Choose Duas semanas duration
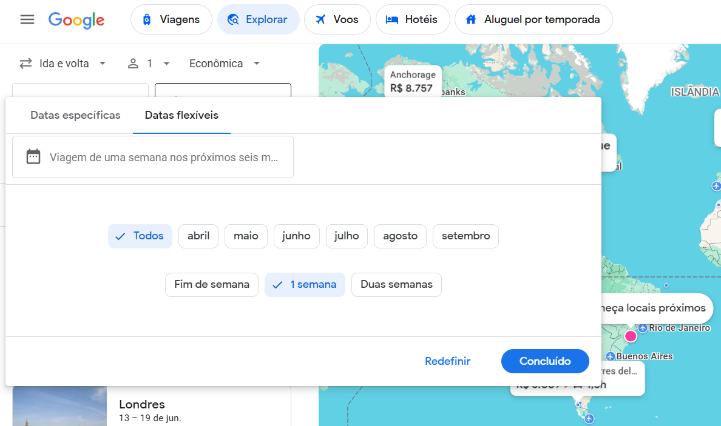This screenshot has height=426, width=721. point(396,285)
